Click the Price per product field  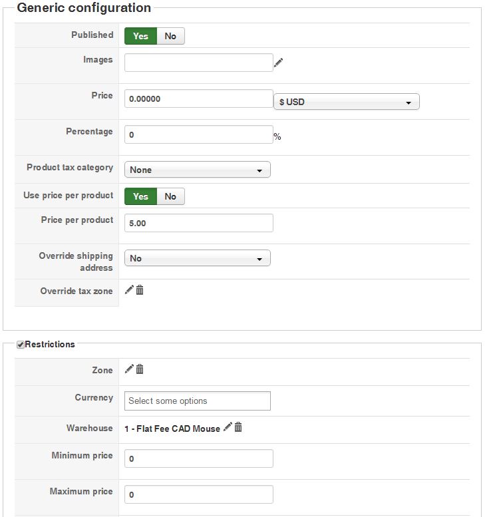(x=198, y=223)
